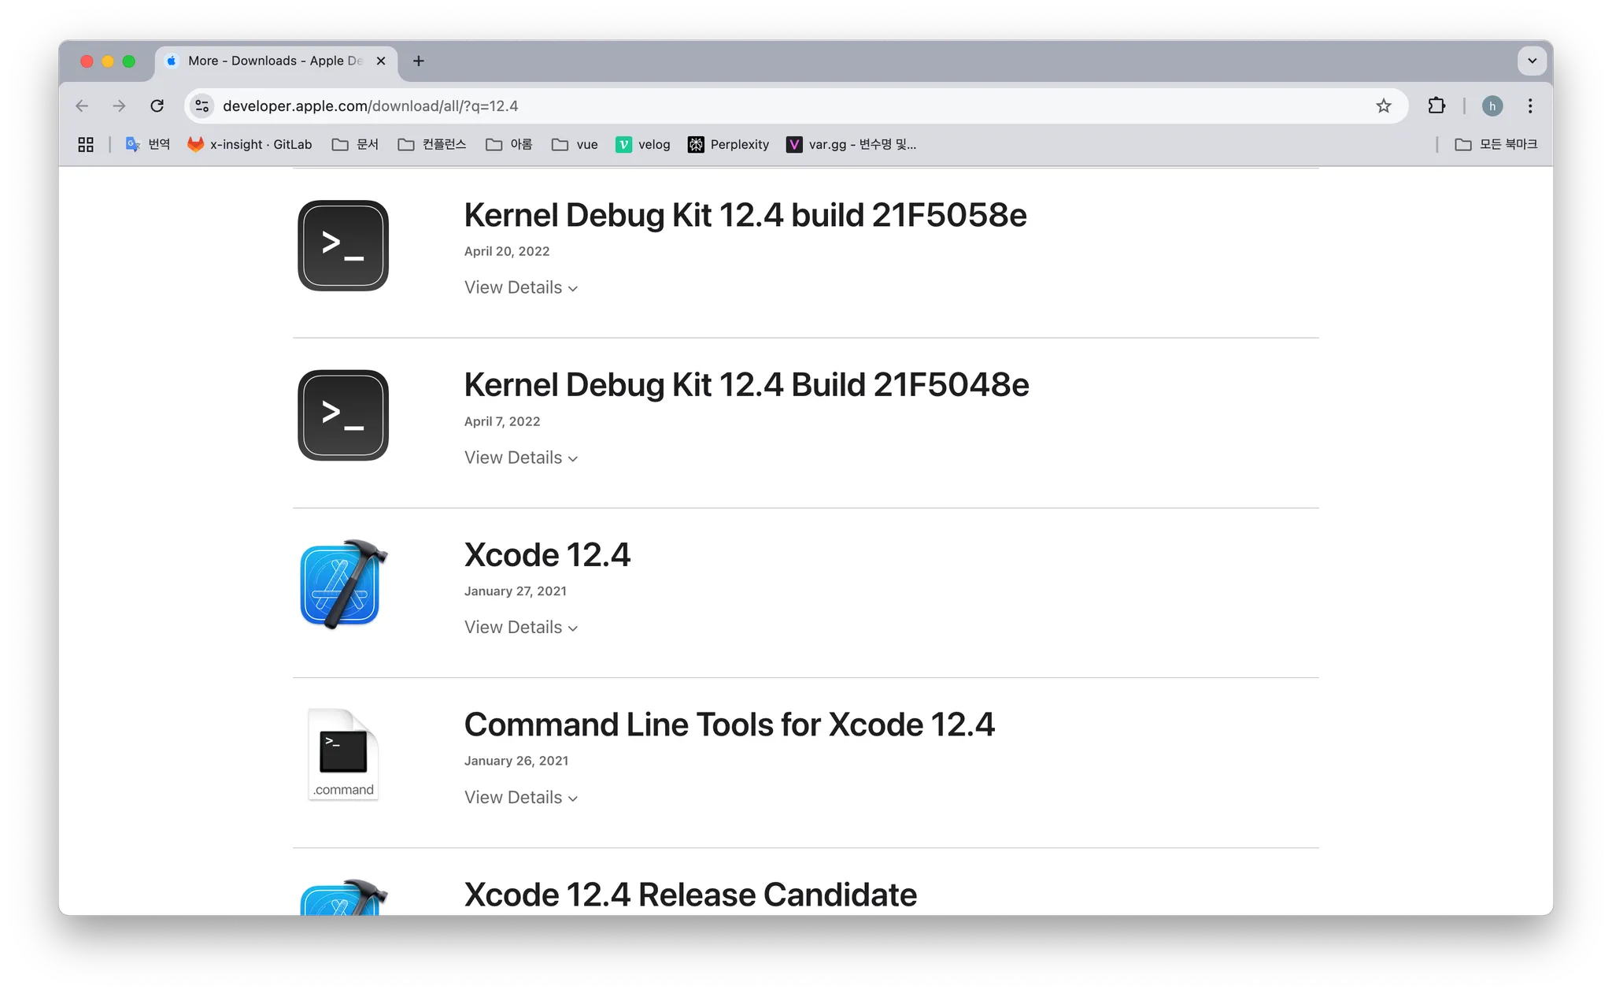Click the Command Line Tools .command file icon
Screen dimensions: 1612x993
click(x=343, y=754)
